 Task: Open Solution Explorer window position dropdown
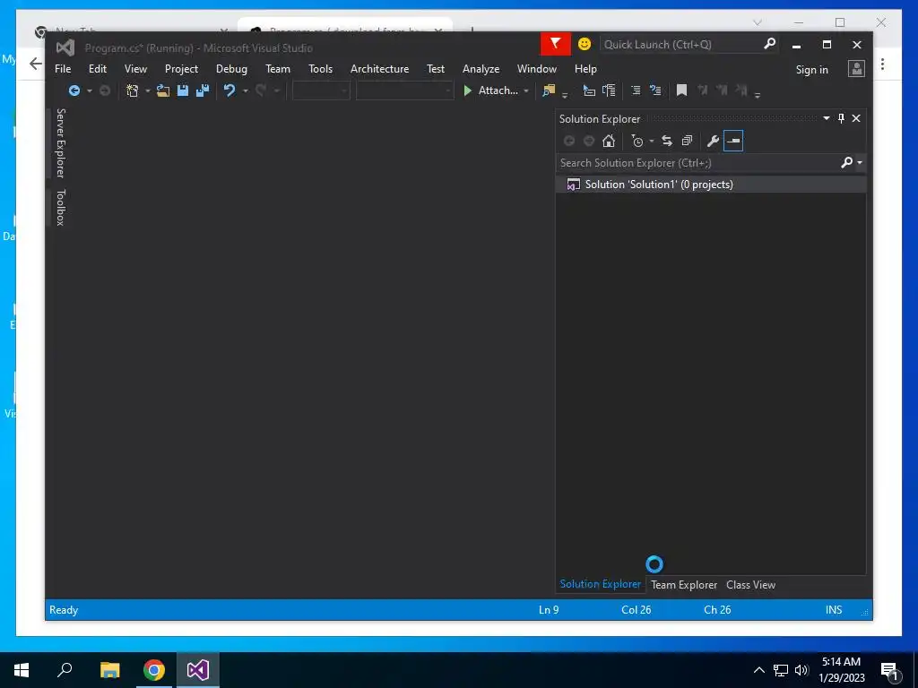(x=826, y=119)
